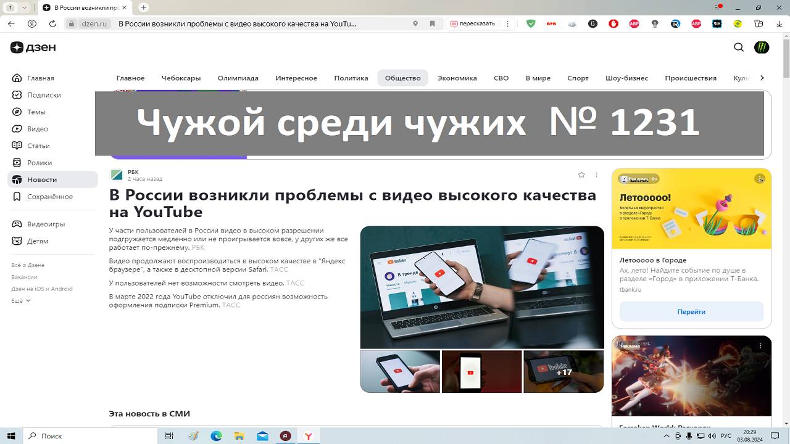This screenshot has height=444, width=790.
Task: Open a new browser tab with plus
Action: coord(144,7)
